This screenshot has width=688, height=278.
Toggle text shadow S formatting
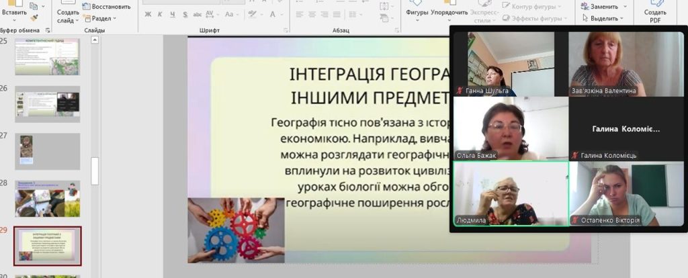click(185, 15)
